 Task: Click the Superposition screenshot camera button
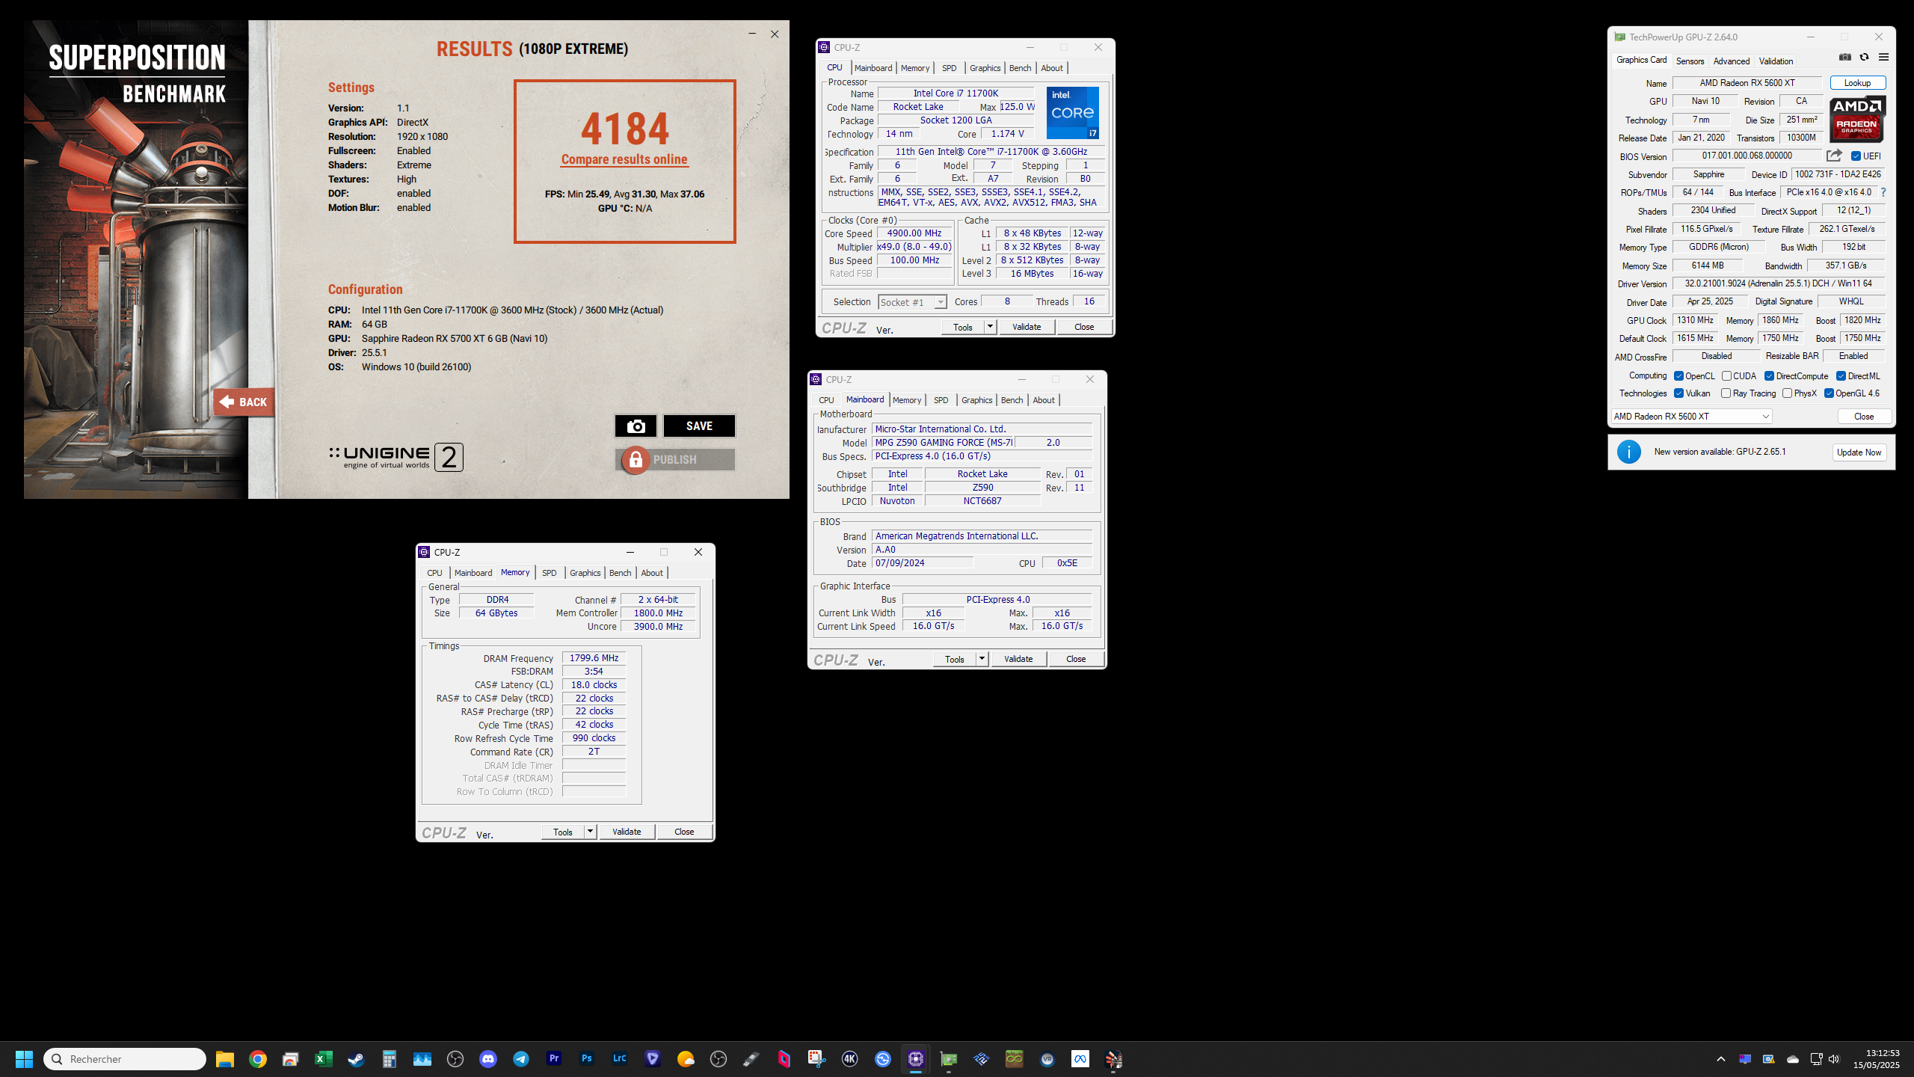(636, 426)
